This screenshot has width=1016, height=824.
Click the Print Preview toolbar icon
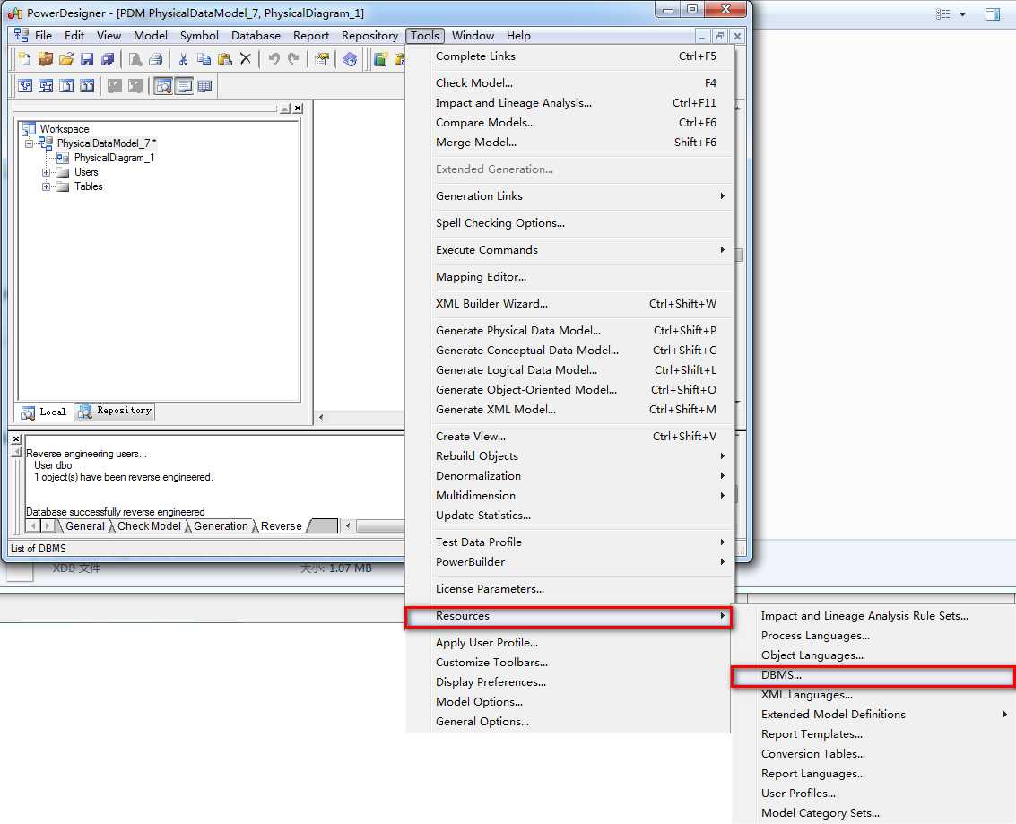click(135, 59)
